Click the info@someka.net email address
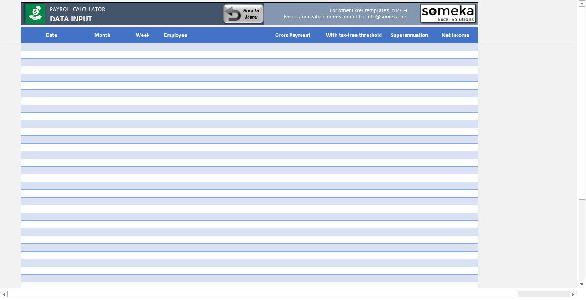This screenshot has height=300, width=586. tap(387, 17)
